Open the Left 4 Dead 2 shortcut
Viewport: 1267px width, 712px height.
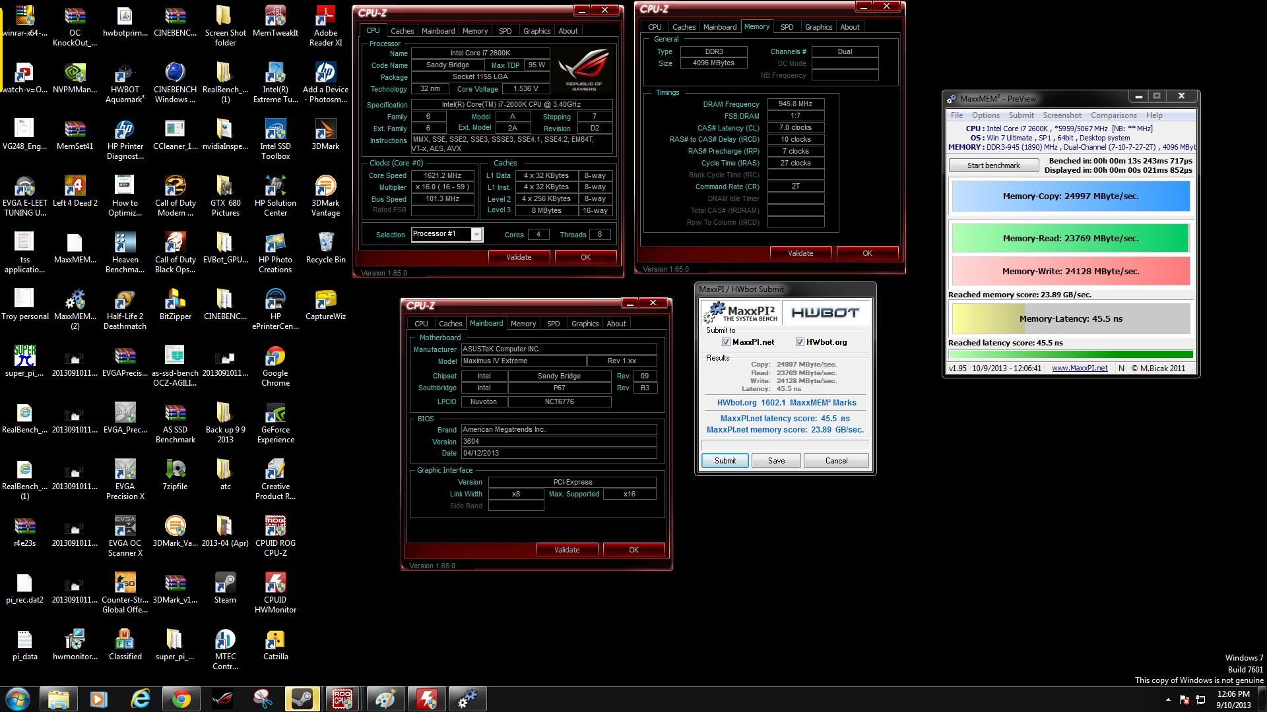click(75, 191)
